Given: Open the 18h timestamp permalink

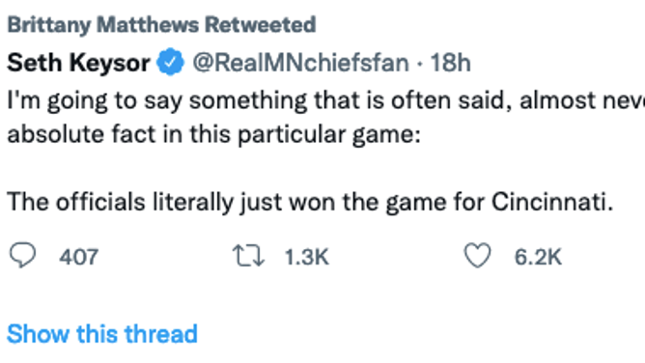Looking at the screenshot, I should click(x=450, y=63).
